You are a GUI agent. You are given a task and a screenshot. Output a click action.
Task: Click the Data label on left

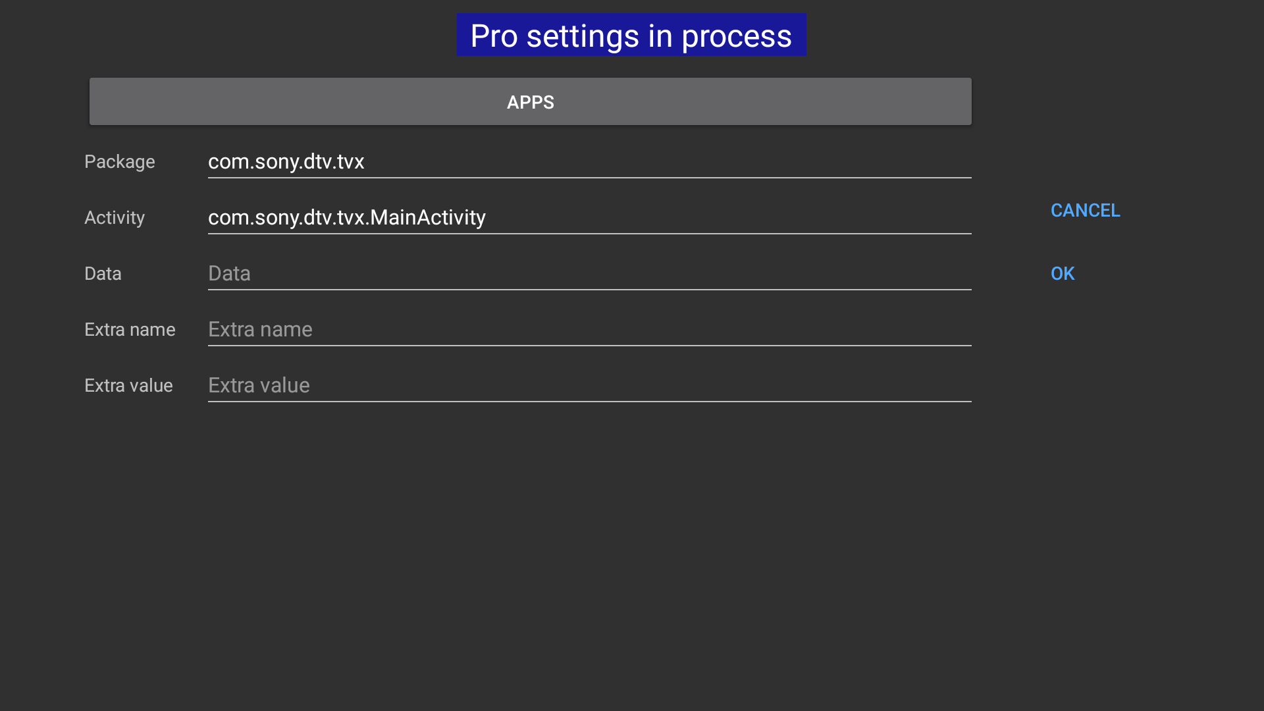pos(103,274)
